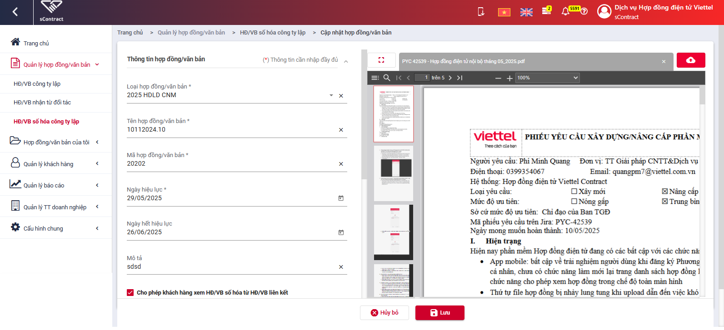Screen dimensions: 724x330
Task: Collapse the Thông tin hợp đồng/văn bản section
Action: (346, 61)
